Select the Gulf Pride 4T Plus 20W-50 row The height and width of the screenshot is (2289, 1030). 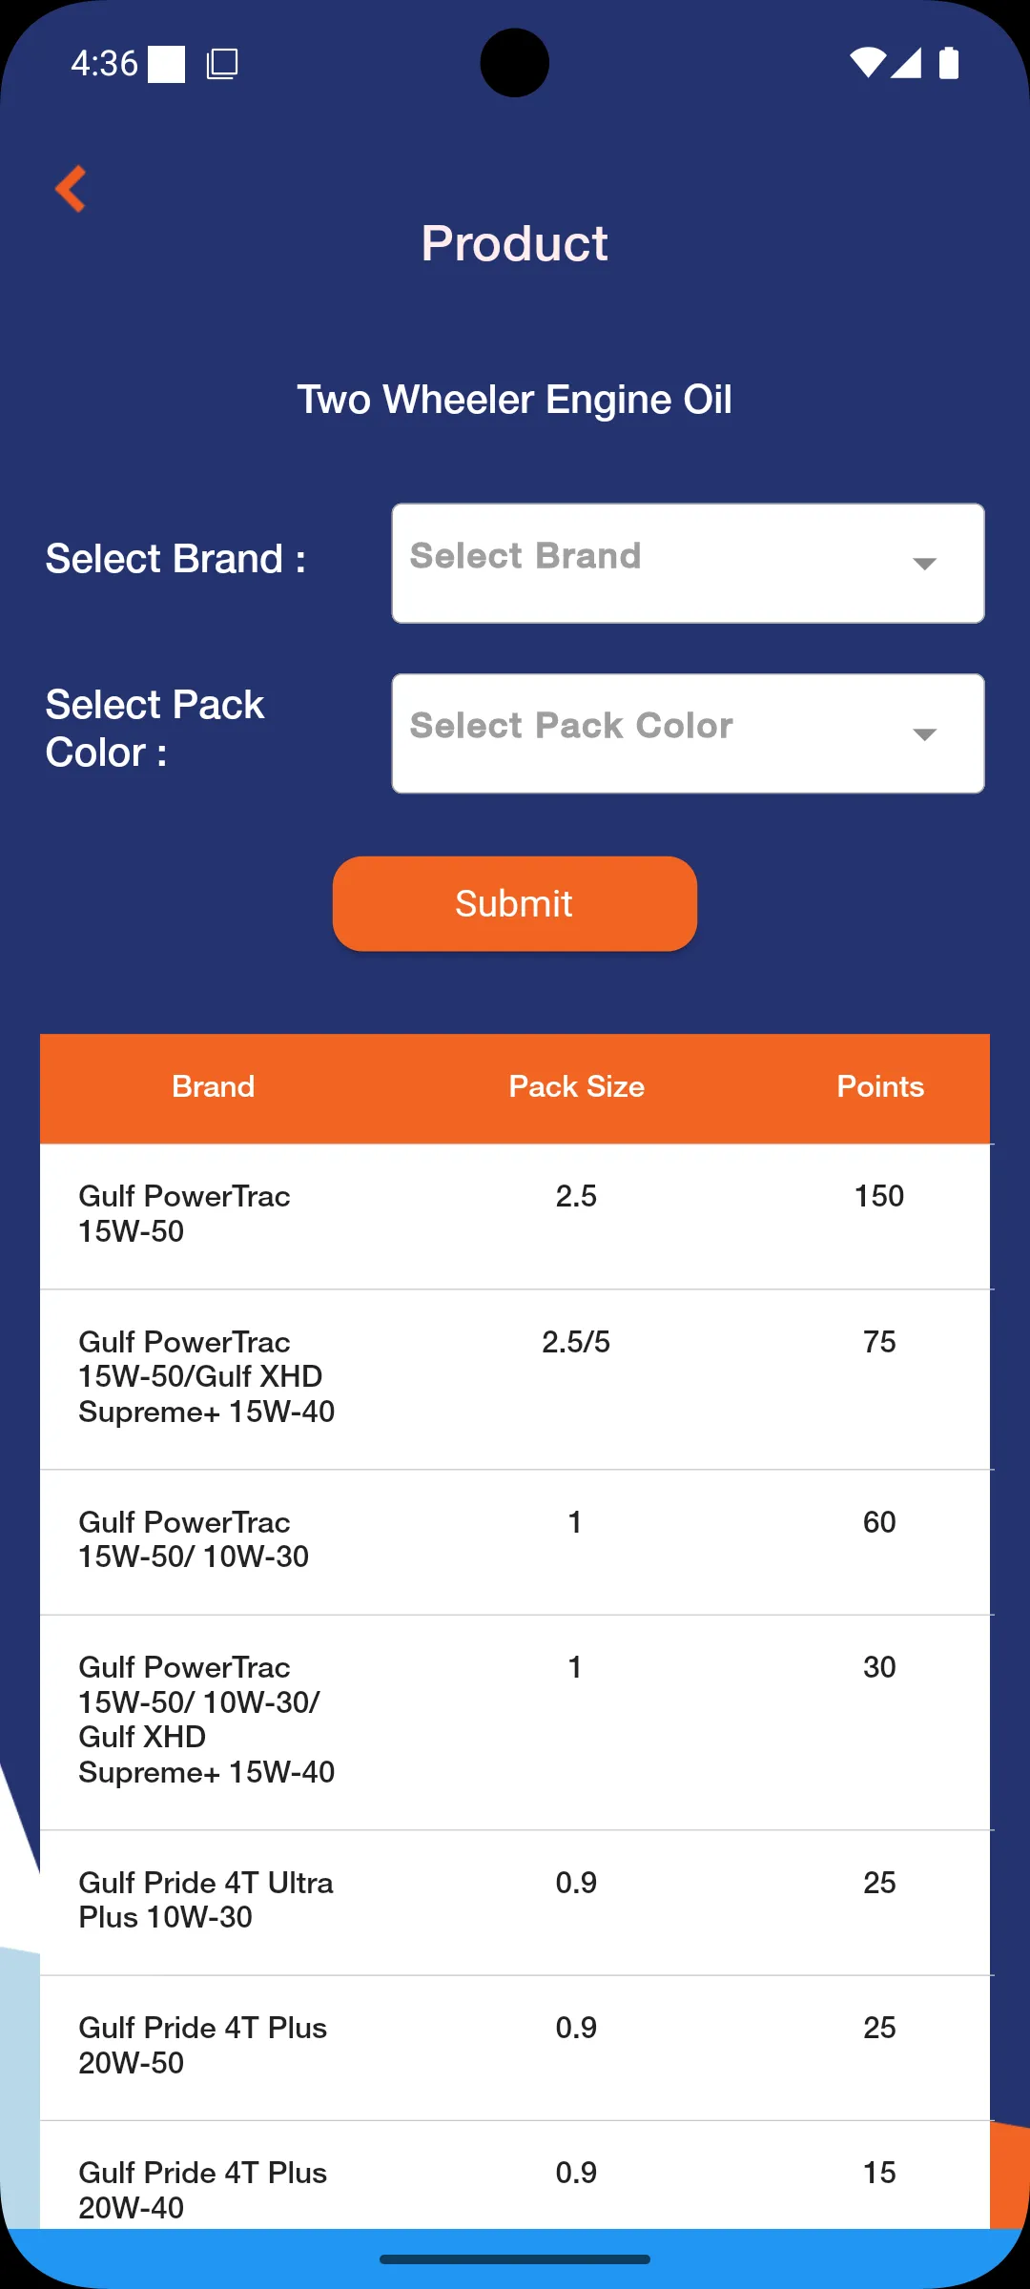tap(515, 2046)
